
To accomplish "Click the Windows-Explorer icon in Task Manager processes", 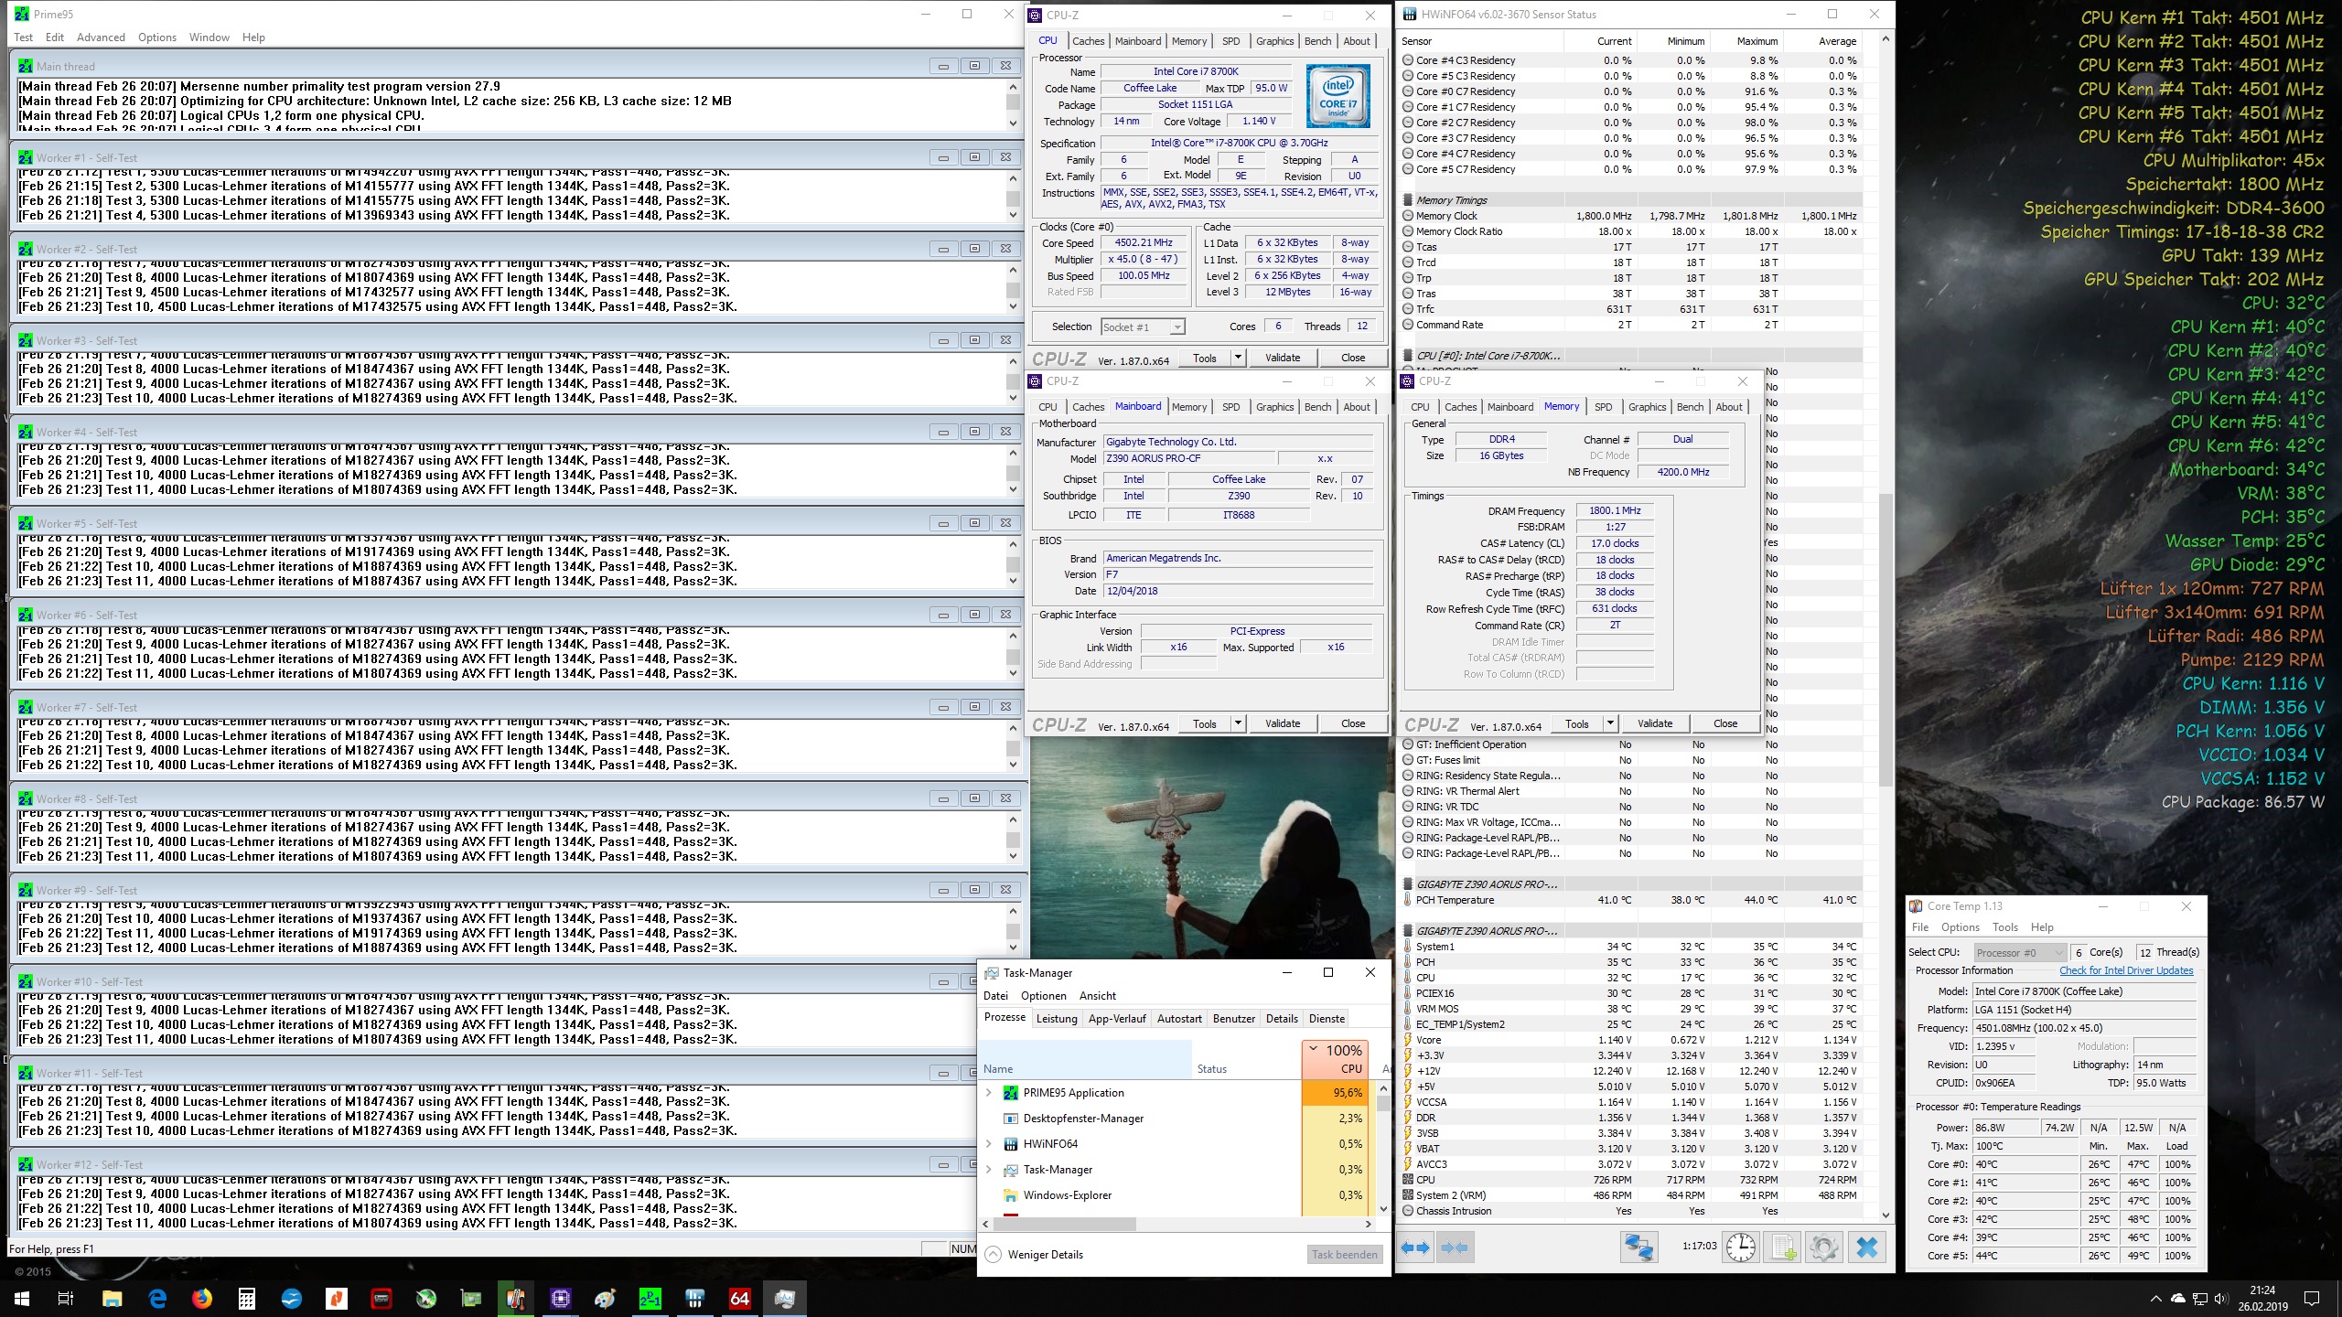I will coord(1010,1195).
